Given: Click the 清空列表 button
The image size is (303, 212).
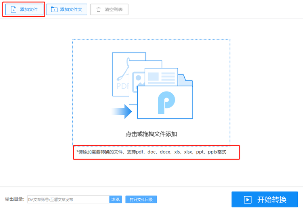Looking at the screenshot, I should (109, 9).
